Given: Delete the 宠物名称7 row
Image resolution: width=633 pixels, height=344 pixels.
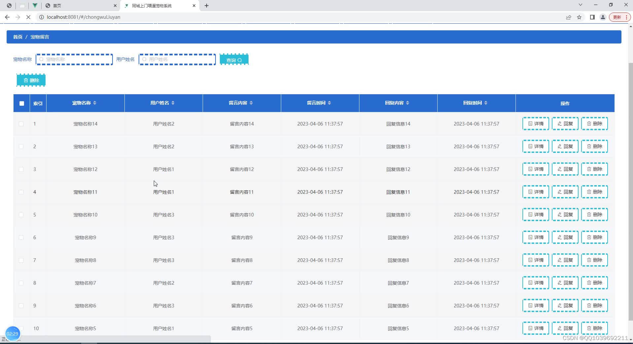Looking at the screenshot, I should pyautogui.click(x=594, y=283).
